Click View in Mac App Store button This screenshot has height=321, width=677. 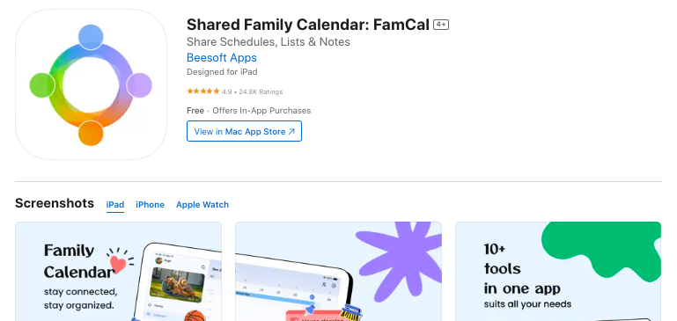click(x=244, y=131)
